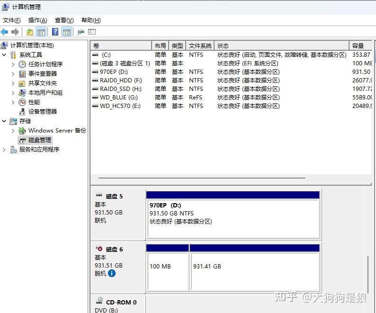376x313 pixels.
Task: Expand the 本地用户和组 node
Action: [x=13, y=93]
